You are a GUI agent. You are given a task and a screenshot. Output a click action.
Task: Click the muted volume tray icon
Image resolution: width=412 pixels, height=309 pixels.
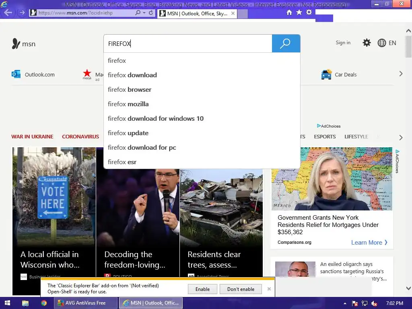click(x=374, y=303)
